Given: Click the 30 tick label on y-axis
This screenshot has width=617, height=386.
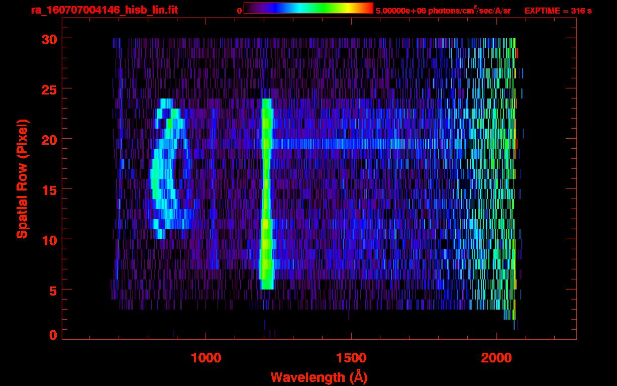Looking at the screenshot, I should coord(50,39).
